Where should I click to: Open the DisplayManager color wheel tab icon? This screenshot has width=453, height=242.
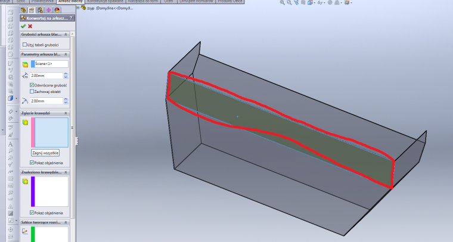[x=56, y=10]
